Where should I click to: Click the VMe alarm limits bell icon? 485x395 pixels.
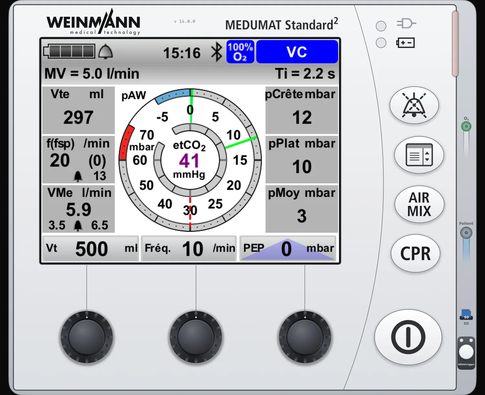[x=78, y=225]
